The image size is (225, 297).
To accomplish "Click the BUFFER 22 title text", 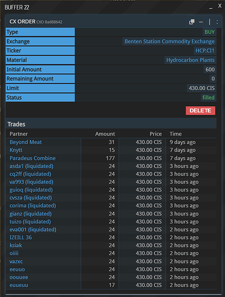I will 17,8.
